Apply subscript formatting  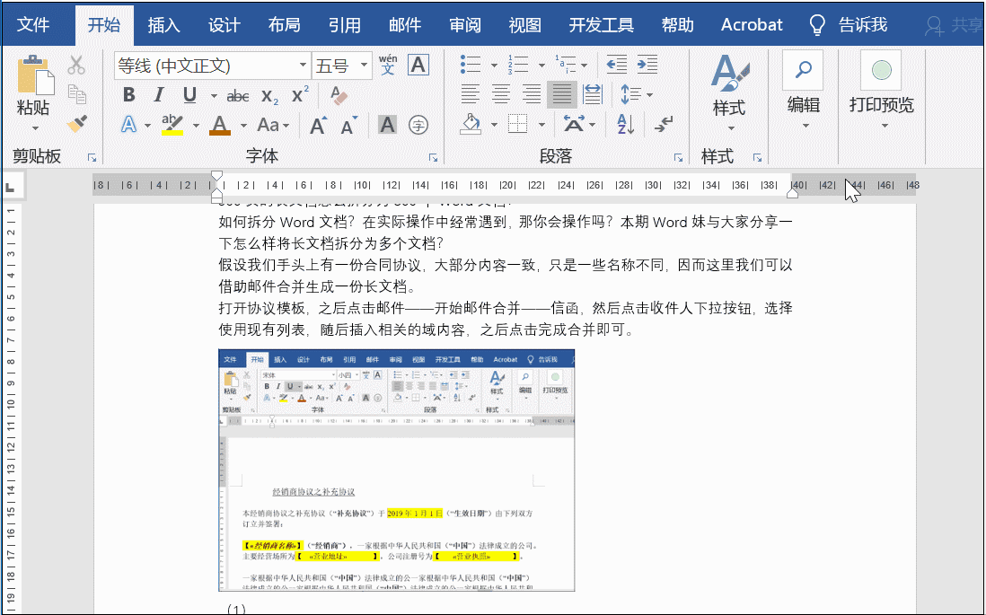click(x=269, y=95)
